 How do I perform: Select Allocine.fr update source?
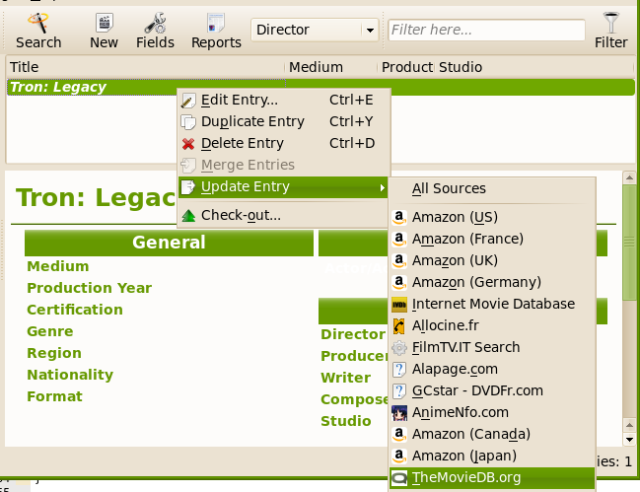(492, 325)
